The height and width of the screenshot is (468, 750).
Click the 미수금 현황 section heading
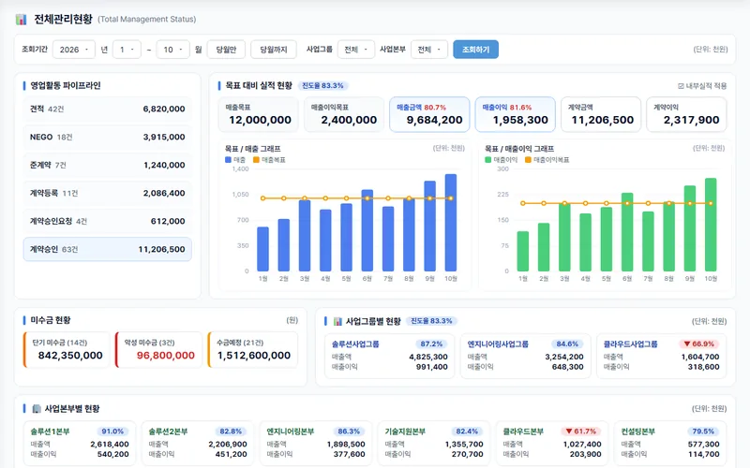pyautogui.click(x=51, y=320)
